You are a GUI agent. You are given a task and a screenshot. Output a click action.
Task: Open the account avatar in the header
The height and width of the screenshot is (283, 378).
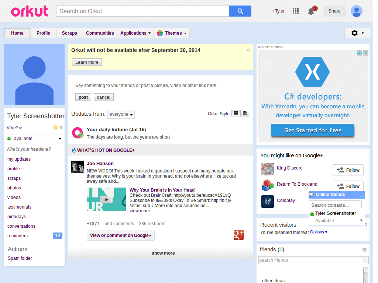[x=357, y=11]
